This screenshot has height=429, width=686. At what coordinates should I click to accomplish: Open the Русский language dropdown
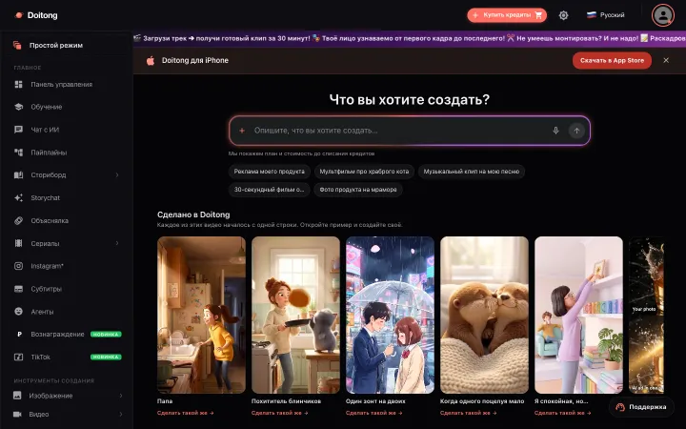point(606,15)
